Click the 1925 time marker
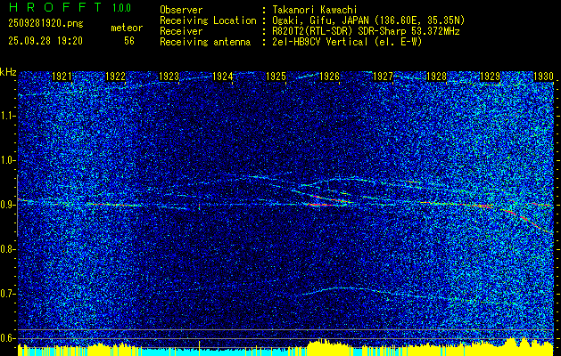Viewport: 561px width, 356px height. (x=276, y=77)
